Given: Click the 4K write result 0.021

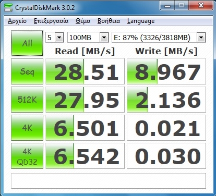Looking at the screenshot, I should [166, 128].
